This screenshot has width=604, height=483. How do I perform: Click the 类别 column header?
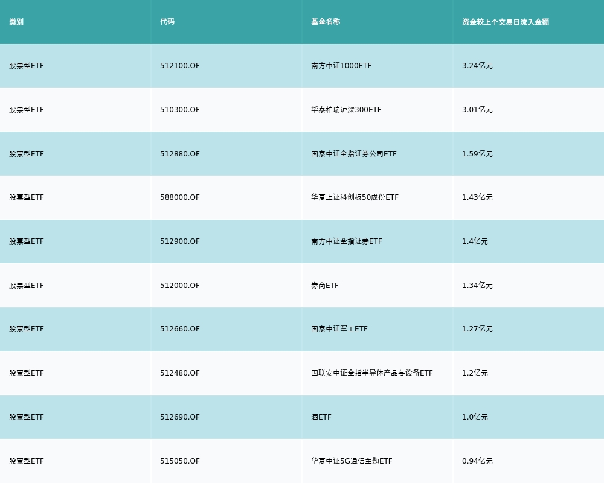(16, 22)
